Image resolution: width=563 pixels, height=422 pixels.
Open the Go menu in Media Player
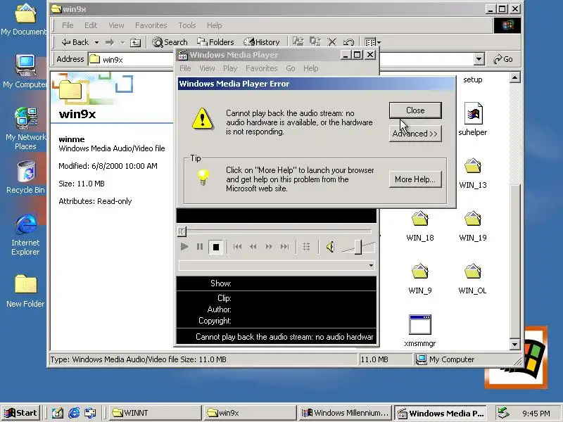(x=291, y=68)
